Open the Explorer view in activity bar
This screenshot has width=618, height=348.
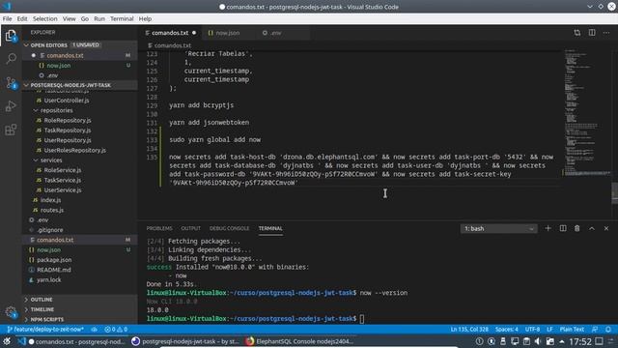point(11,36)
